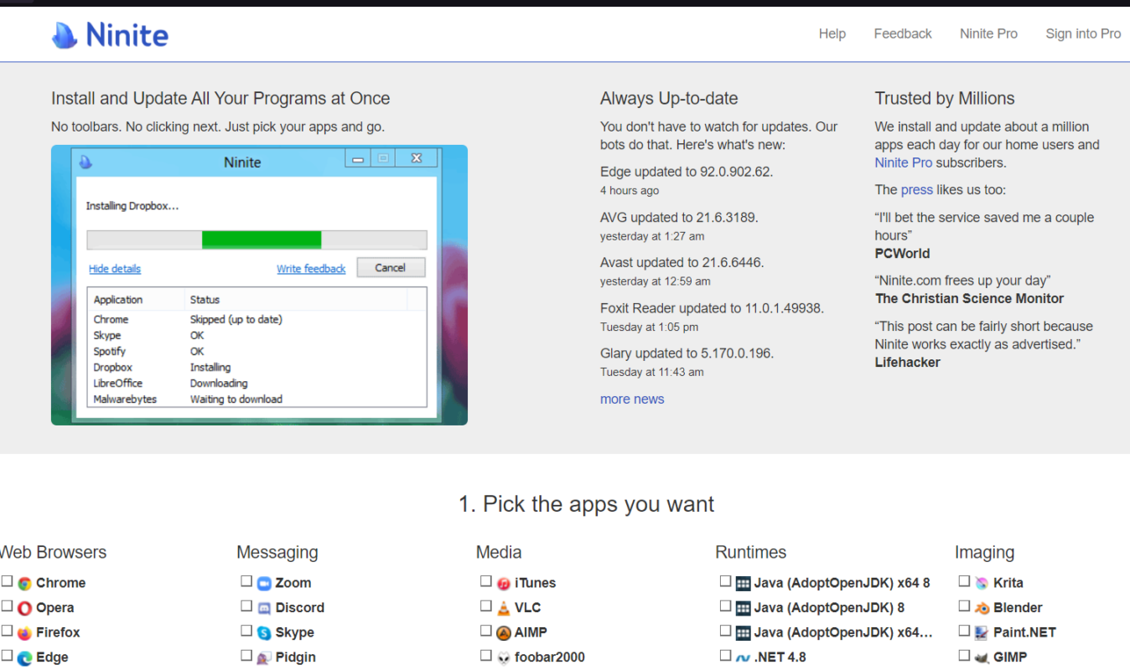Screen dimensions: 1130x670
Task: Click the Zoom app icon
Action: click(x=264, y=583)
